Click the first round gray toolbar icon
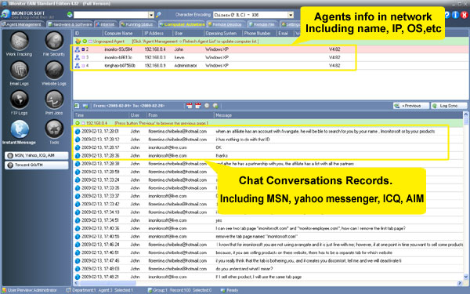 207,106
